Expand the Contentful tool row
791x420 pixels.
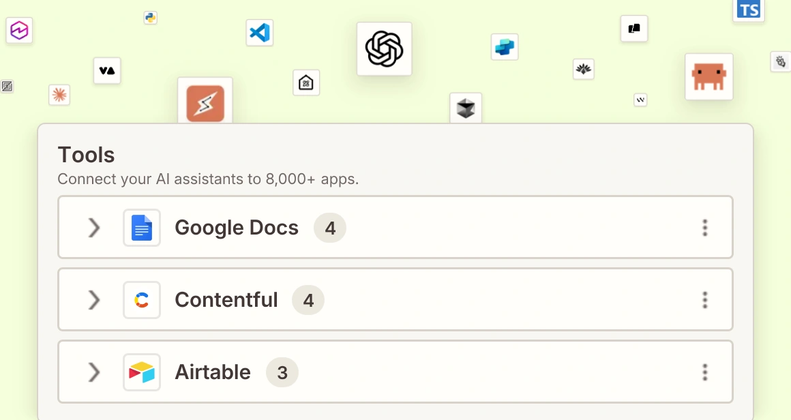94,300
